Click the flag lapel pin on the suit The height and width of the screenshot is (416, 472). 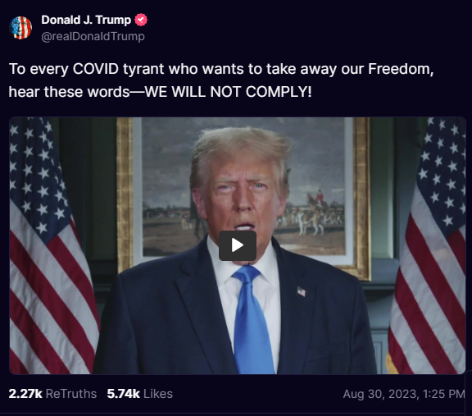pyautogui.click(x=302, y=291)
